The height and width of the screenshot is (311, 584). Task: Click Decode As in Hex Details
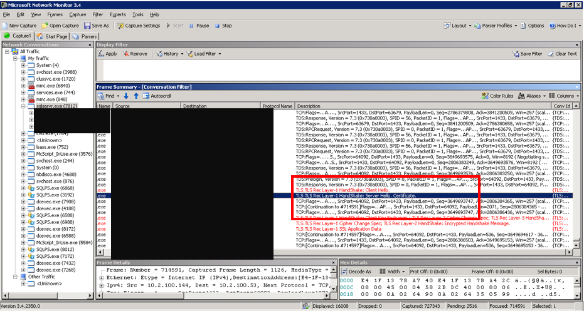pos(356,272)
